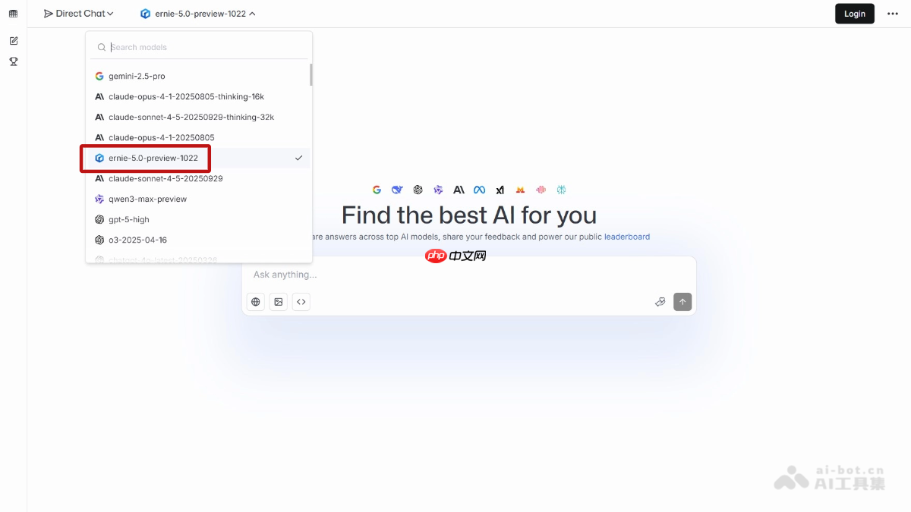
Task: Choose claude-opus-4-1-20250805-thinking-16k model
Action: pos(198,96)
